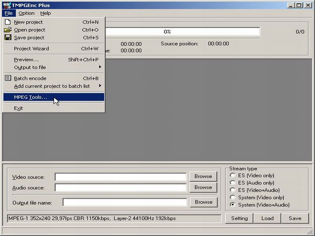Select ES (Audio only) stream type

232,182
